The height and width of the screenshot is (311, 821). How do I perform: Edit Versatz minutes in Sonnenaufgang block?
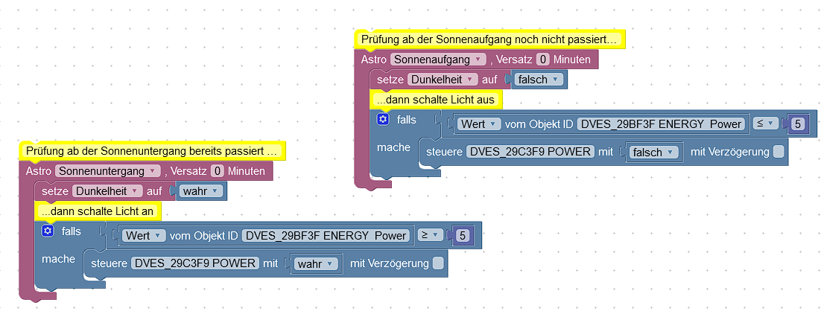pyautogui.click(x=543, y=59)
